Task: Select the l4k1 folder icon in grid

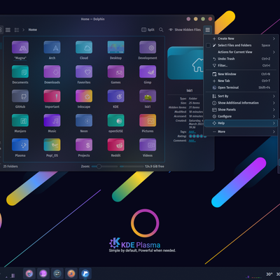Action: point(148,96)
